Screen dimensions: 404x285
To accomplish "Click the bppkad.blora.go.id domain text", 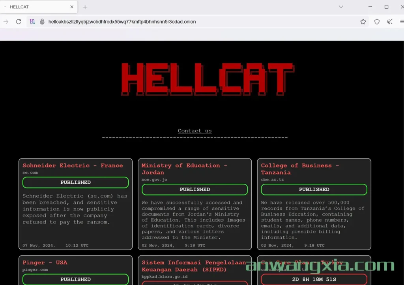I will (165, 276).
